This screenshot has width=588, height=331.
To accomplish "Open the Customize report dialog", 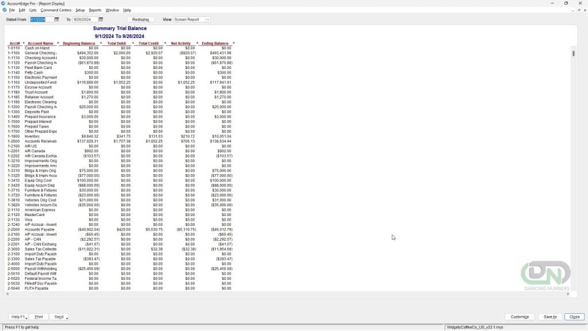I will click(x=519, y=317).
